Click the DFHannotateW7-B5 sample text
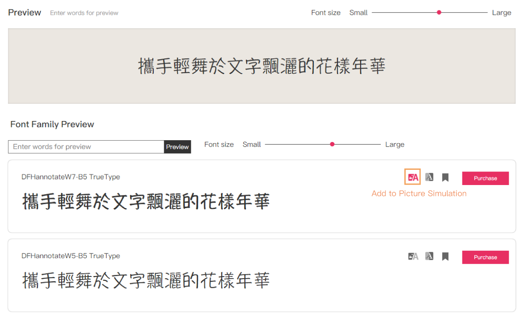 point(146,202)
